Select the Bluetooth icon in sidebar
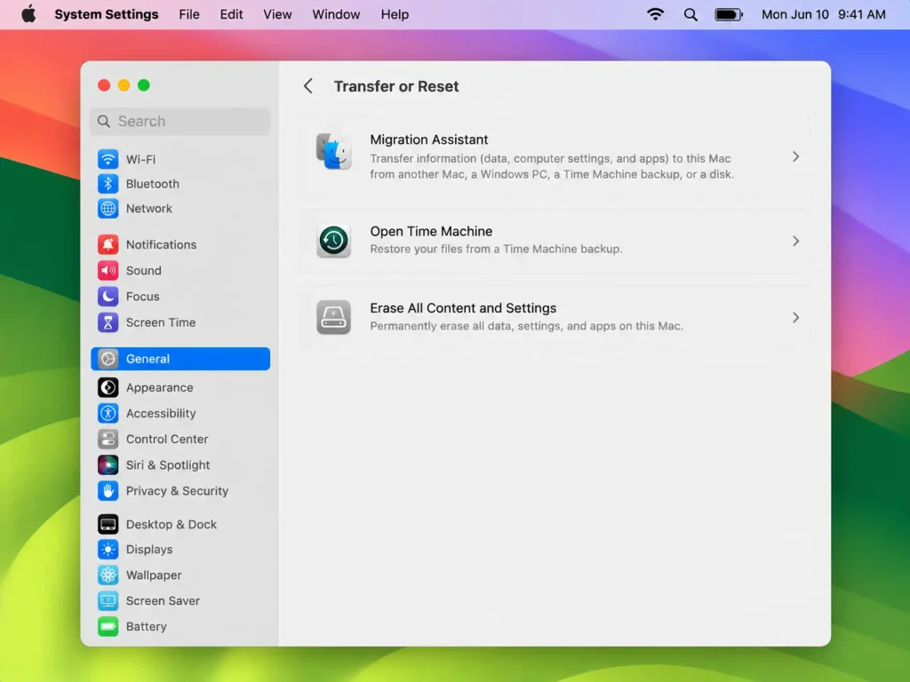910x682 pixels. (108, 184)
